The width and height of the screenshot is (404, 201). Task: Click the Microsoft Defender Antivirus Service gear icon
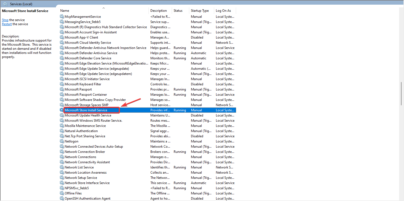click(x=62, y=53)
